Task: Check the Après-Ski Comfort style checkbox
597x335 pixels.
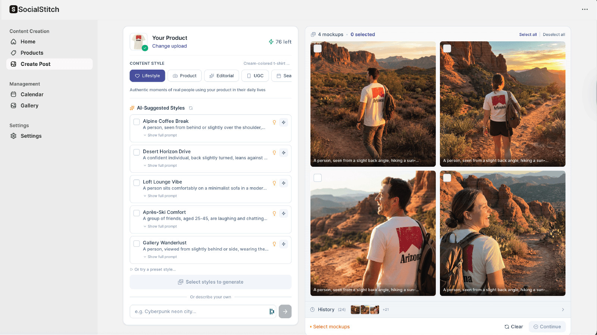Action: point(137,213)
